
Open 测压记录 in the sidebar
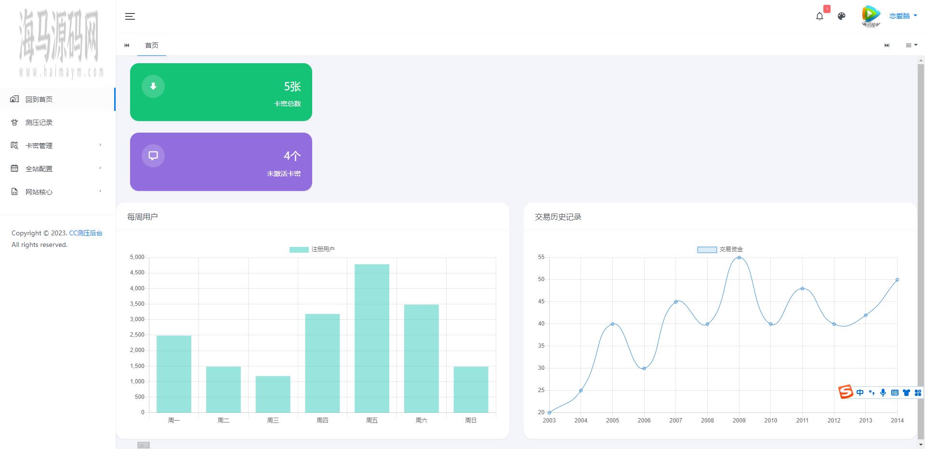[39, 122]
